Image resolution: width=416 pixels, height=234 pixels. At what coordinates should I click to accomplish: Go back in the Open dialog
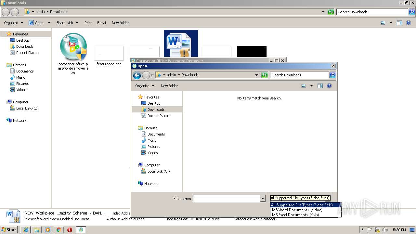[137, 75]
